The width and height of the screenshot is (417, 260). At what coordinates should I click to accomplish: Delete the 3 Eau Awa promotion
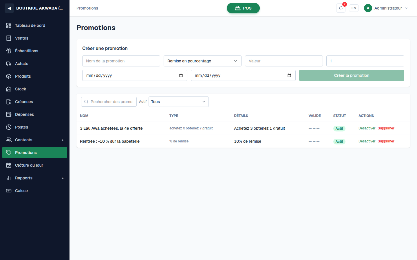[386, 128]
